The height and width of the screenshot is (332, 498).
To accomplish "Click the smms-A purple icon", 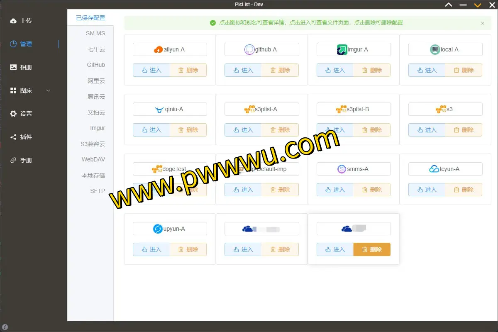I will click(x=342, y=169).
